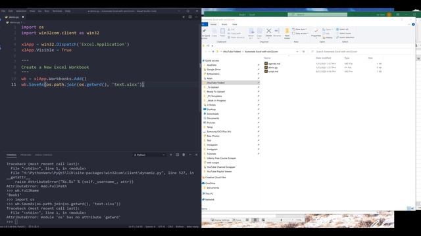Select This PC in navigation pane
The width and height of the screenshot is (421, 236).
point(209,194)
